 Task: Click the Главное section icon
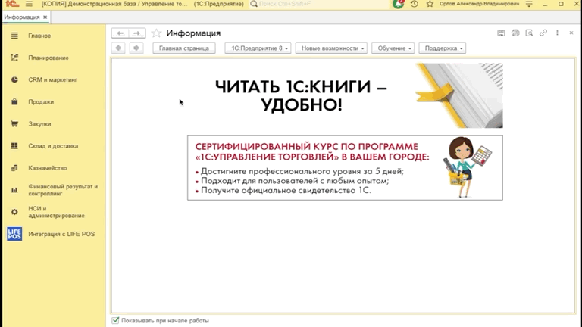(14, 36)
